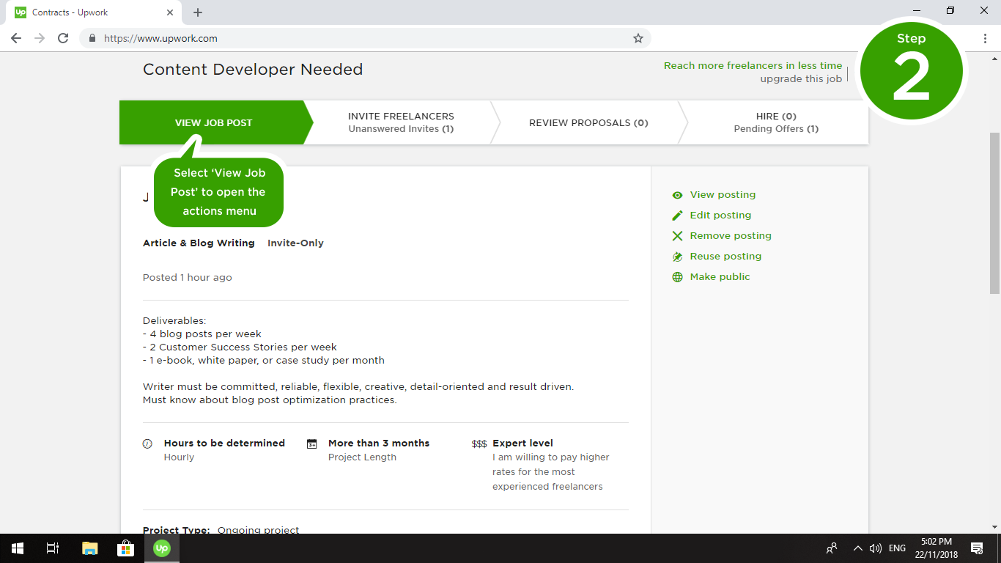Click the address bar URL field
1001x563 pixels.
coord(366,38)
